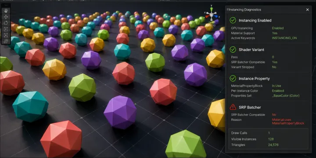Click the Instancing Diagnostics panel title

tap(245, 10)
